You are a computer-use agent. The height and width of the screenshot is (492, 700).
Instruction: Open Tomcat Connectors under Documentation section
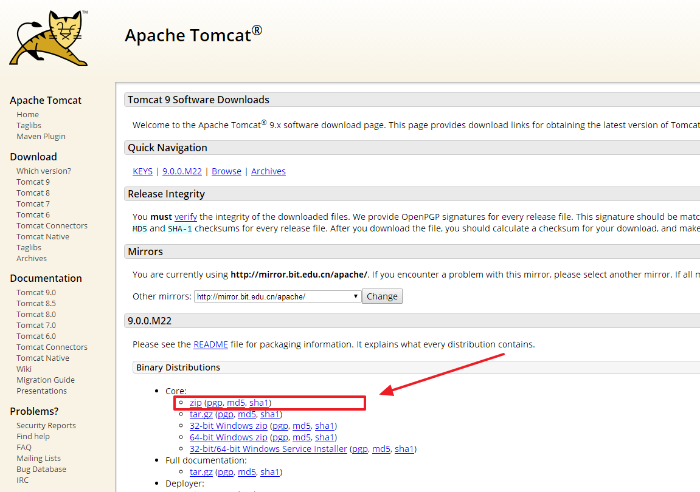tap(52, 347)
